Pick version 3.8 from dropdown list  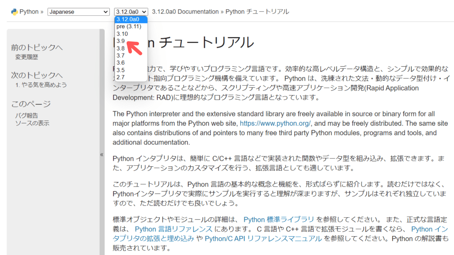click(131, 48)
